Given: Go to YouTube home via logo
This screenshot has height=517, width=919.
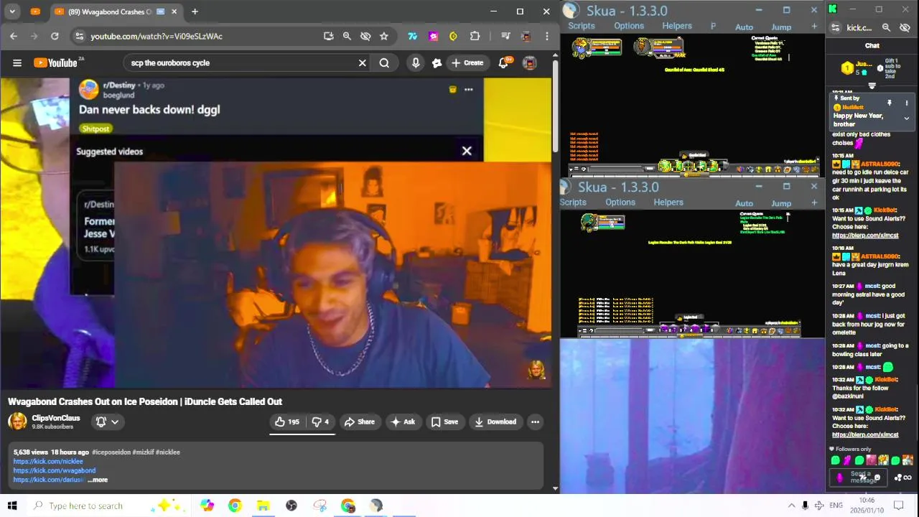Looking at the screenshot, I should click(56, 63).
